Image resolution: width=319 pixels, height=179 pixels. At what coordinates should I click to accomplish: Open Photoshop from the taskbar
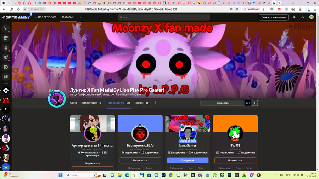click(229, 175)
